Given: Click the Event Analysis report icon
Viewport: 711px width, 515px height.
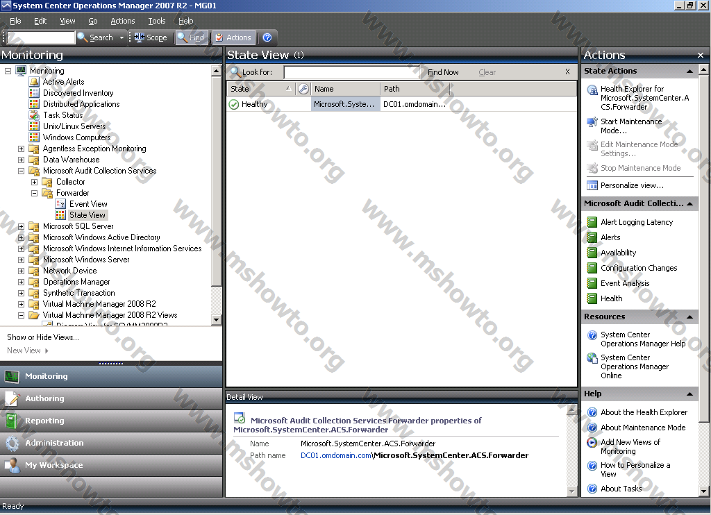Looking at the screenshot, I should [592, 283].
